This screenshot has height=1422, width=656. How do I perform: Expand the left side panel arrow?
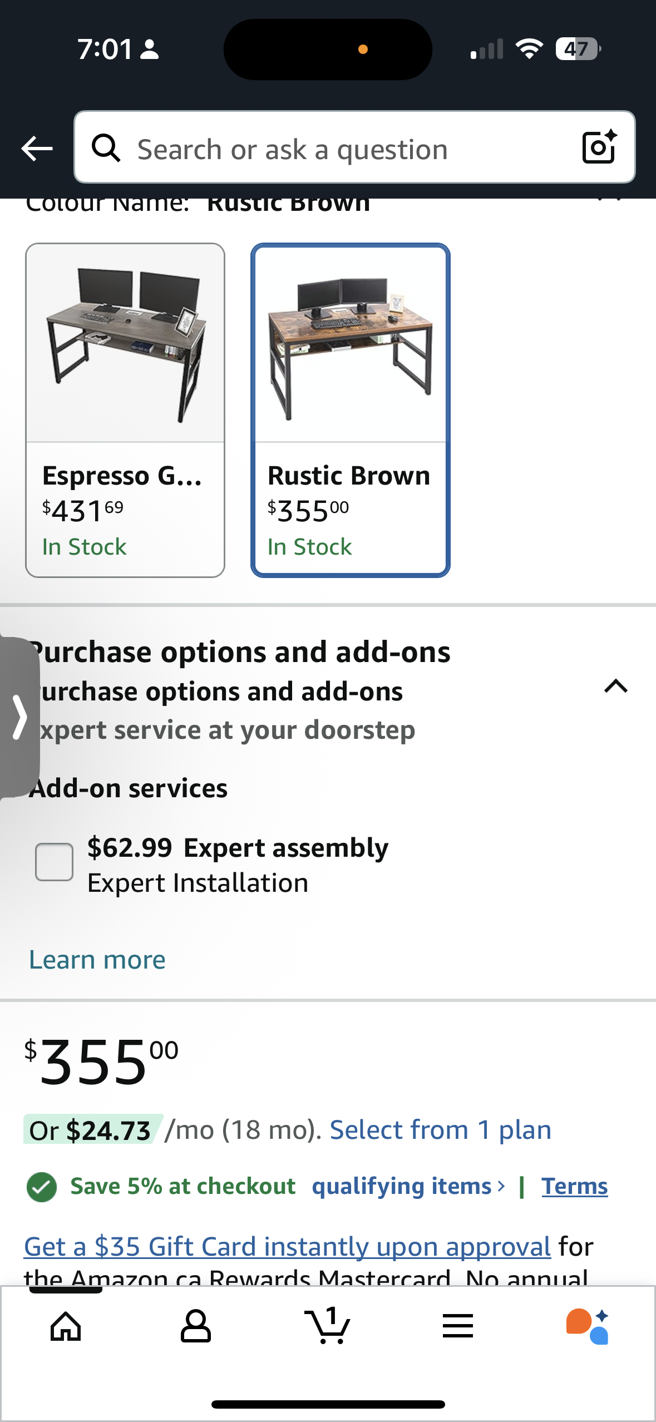point(19,717)
